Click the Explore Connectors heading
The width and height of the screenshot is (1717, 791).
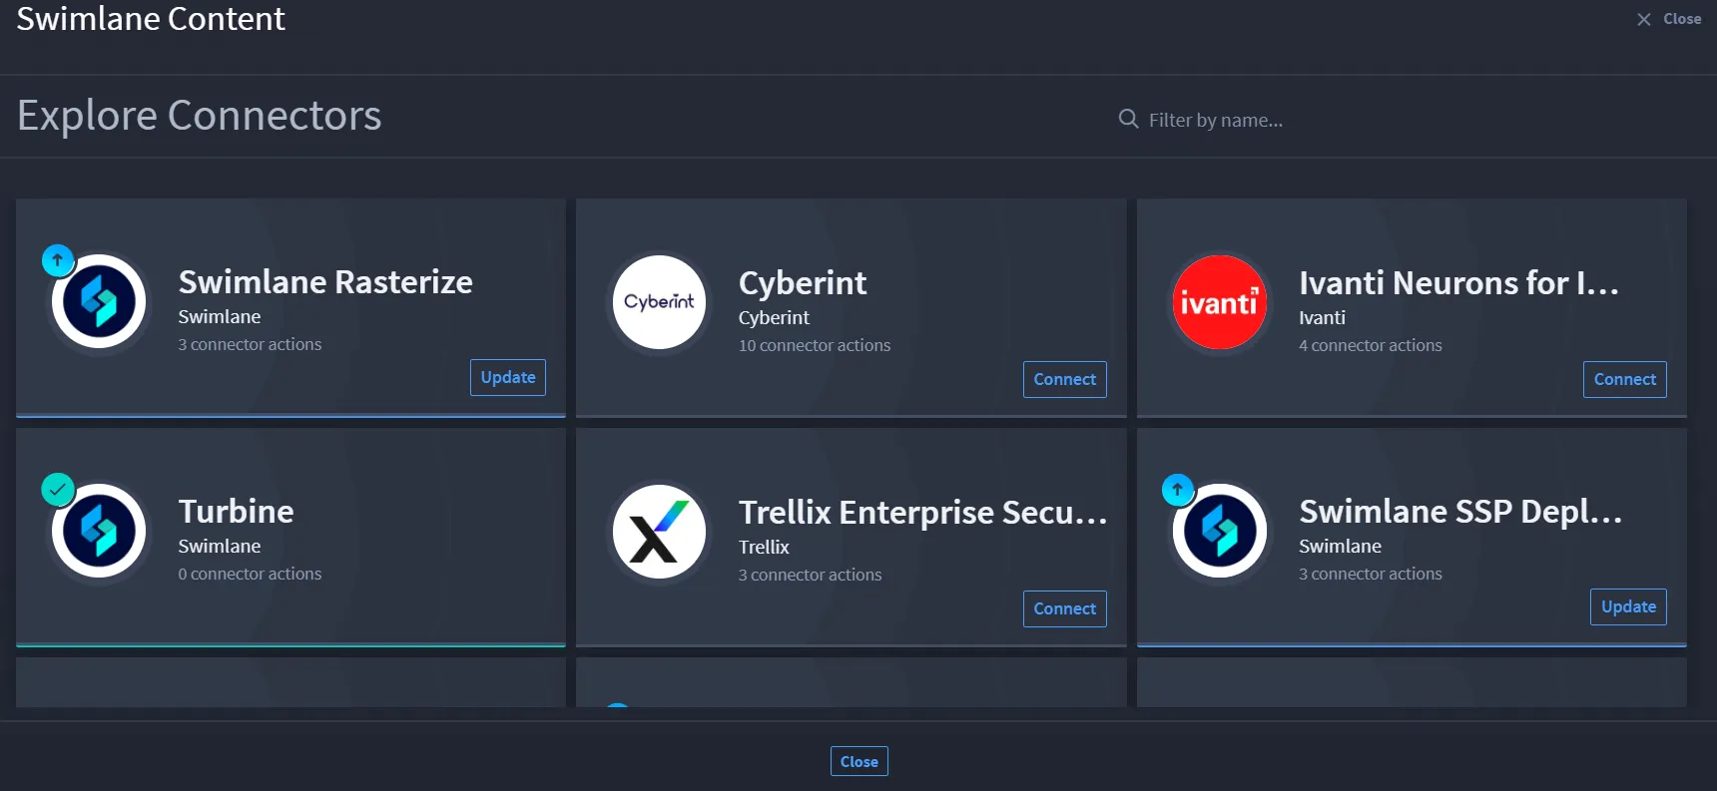(x=200, y=116)
